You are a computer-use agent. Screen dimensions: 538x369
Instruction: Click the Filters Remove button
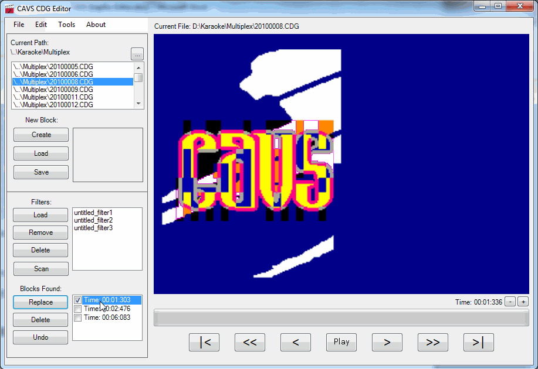click(40, 233)
